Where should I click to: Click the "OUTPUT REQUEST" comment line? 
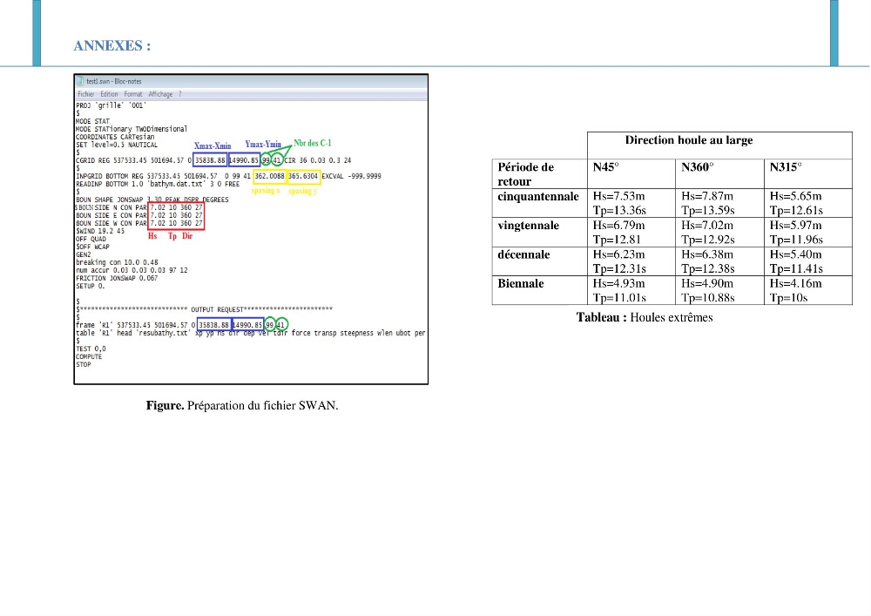click(x=204, y=309)
